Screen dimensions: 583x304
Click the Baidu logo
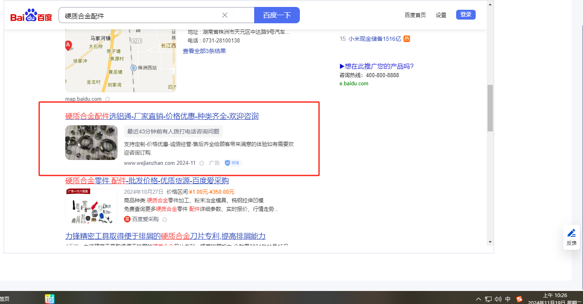point(31,16)
